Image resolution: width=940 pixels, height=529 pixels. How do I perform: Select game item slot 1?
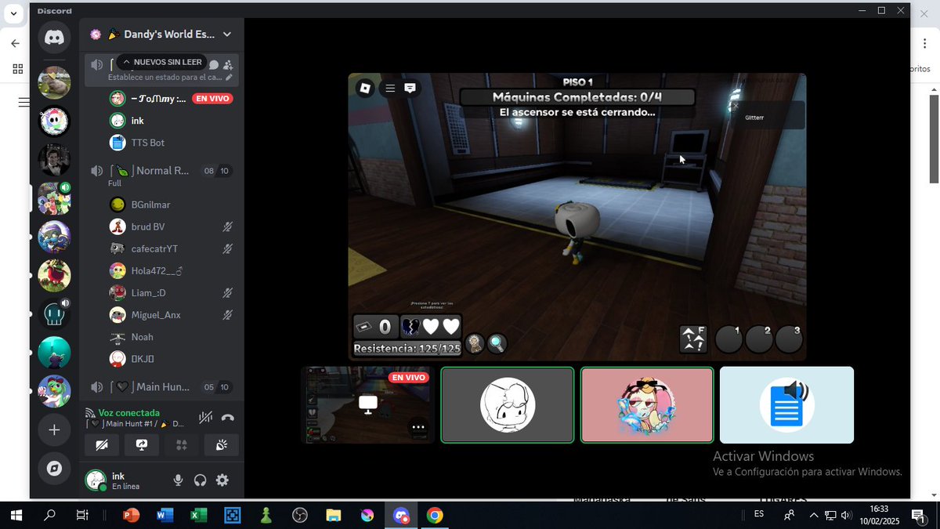pos(728,339)
